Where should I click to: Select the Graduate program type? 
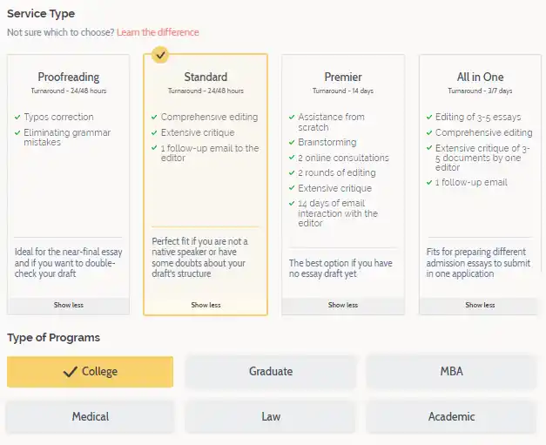point(271,372)
